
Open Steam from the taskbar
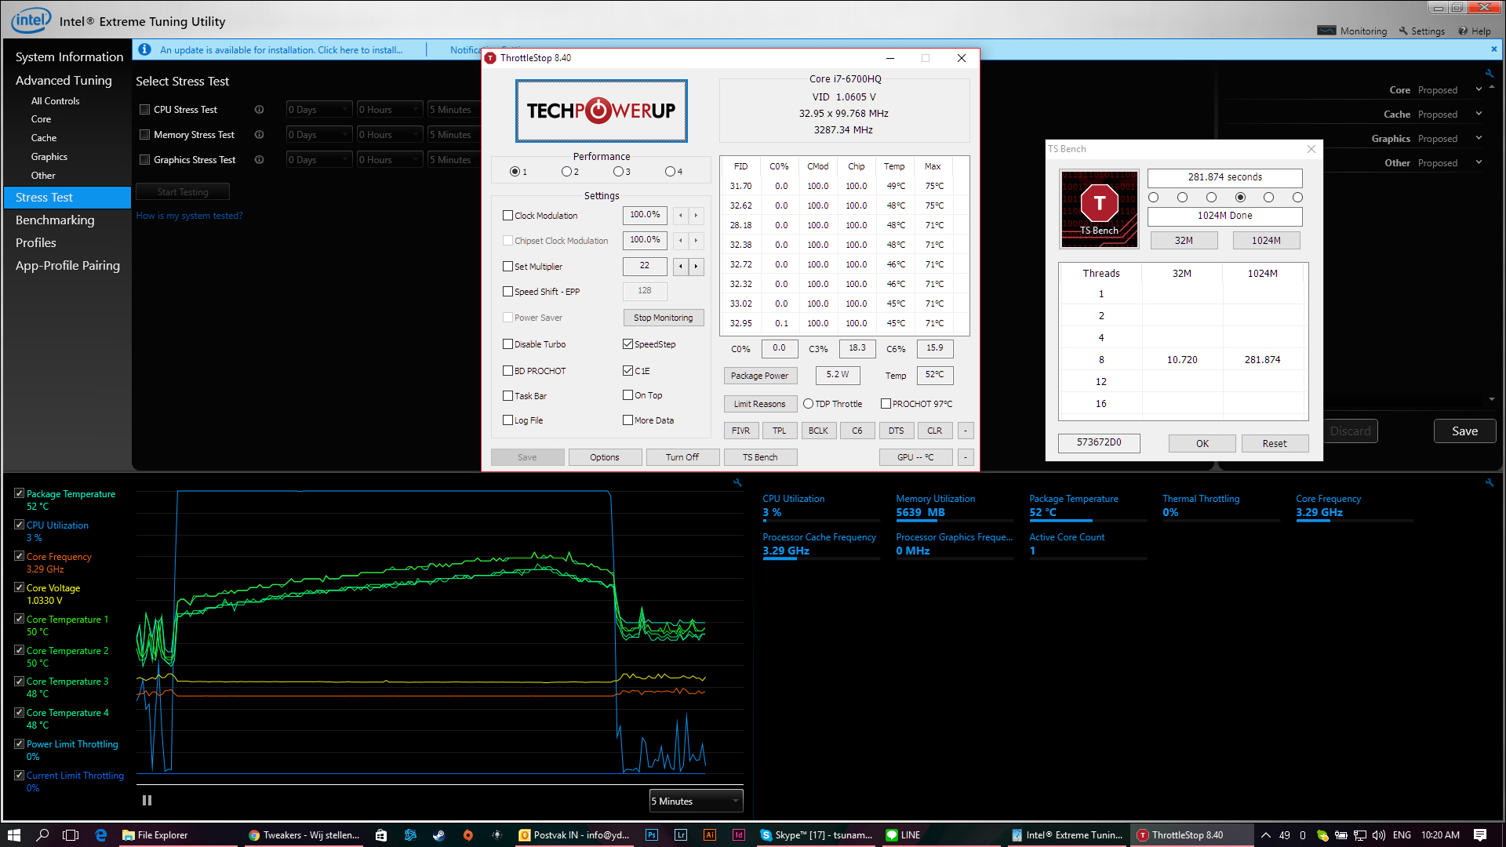pyautogui.click(x=439, y=835)
